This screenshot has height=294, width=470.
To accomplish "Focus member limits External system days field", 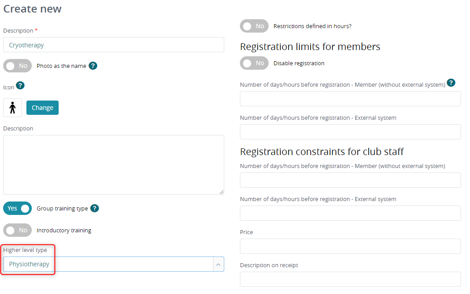I will [350, 132].
